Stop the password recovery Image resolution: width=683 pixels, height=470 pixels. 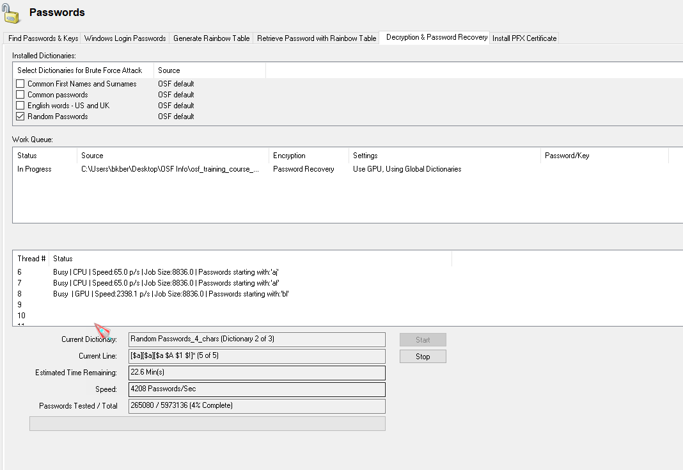[423, 356]
